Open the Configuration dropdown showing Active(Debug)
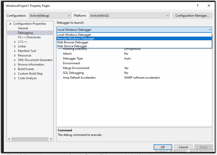 (50, 16)
